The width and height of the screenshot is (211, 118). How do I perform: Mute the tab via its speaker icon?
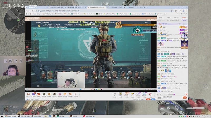click(103, 7)
